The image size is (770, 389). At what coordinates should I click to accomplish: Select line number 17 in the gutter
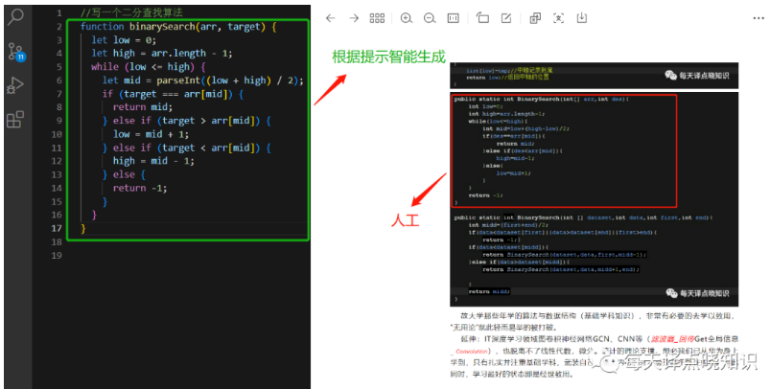(57, 228)
